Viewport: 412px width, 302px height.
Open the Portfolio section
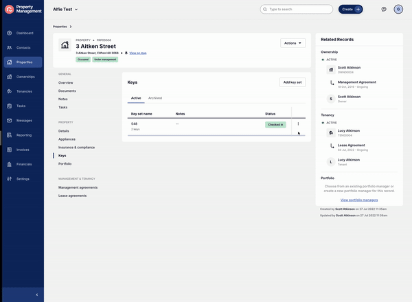tap(65, 163)
